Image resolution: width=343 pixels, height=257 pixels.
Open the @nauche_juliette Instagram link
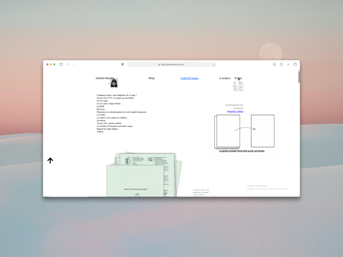(235, 111)
